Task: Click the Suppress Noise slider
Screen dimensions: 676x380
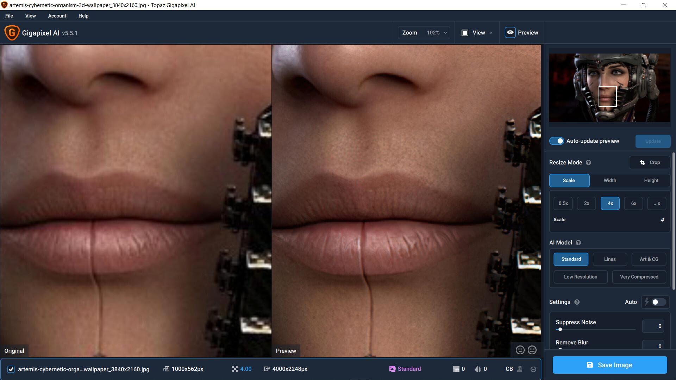Action: (x=595, y=329)
